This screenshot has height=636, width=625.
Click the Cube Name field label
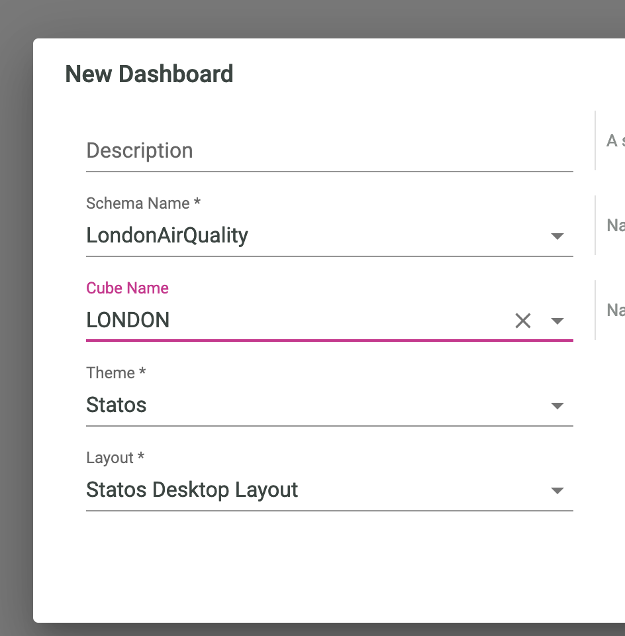[x=127, y=288]
